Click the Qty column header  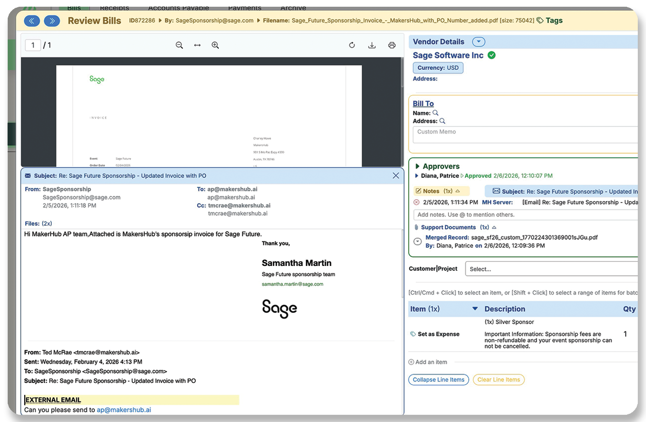pos(629,309)
